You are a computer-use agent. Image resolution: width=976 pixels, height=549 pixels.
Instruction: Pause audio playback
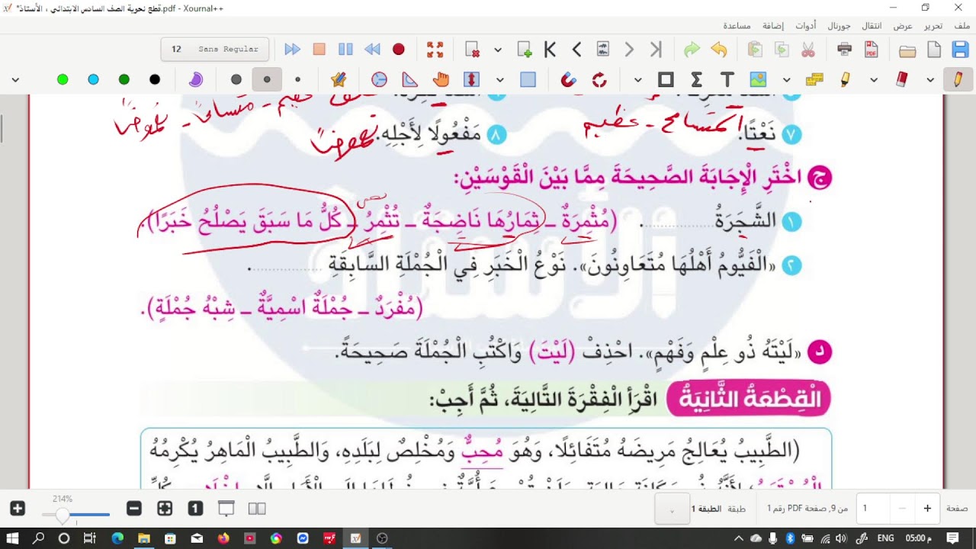click(345, 50)
